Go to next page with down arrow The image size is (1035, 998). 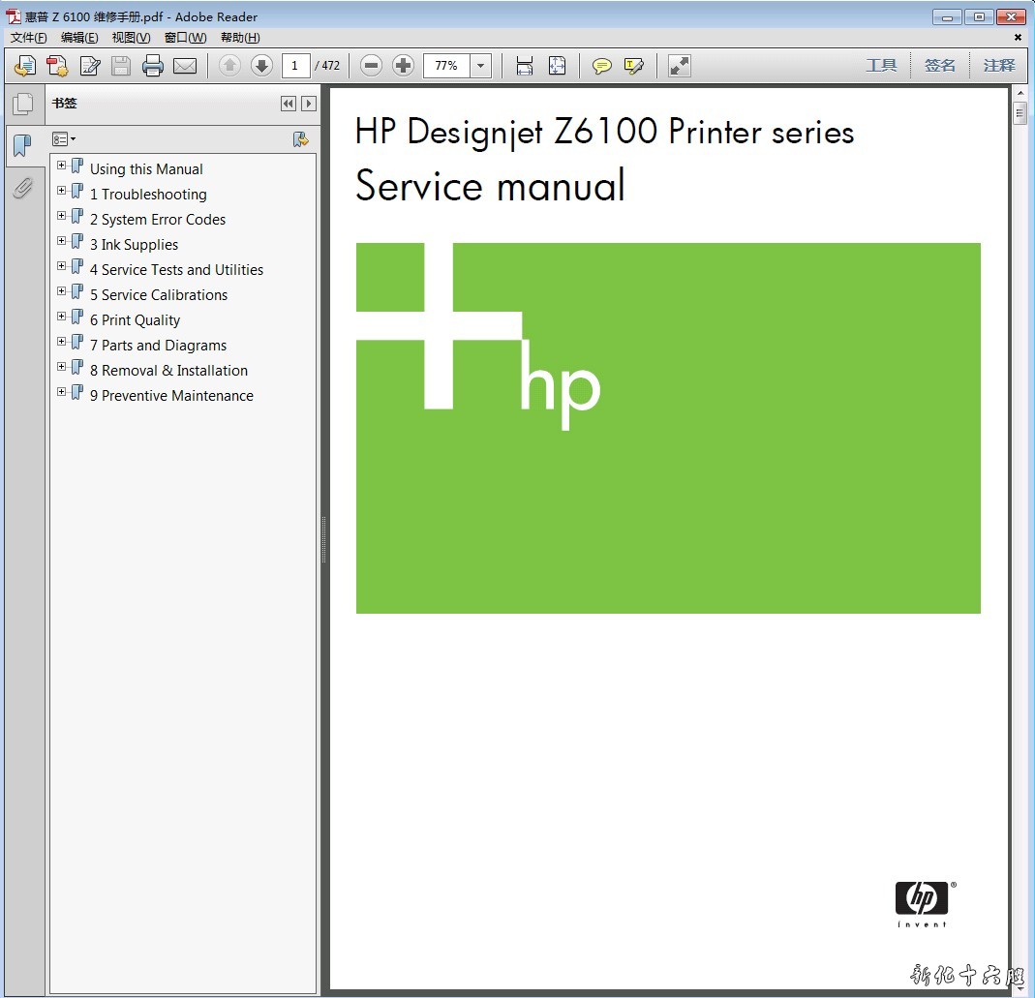pyautogui.click(x=261, y=66)
